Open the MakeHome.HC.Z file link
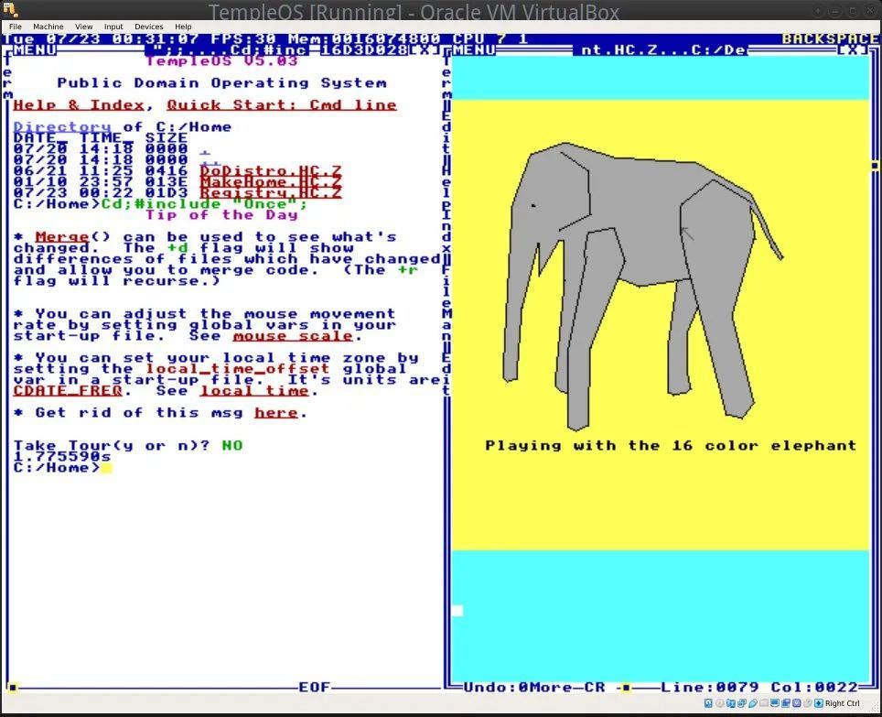Screen dimensions: 882x717 (x=271, y=182)
